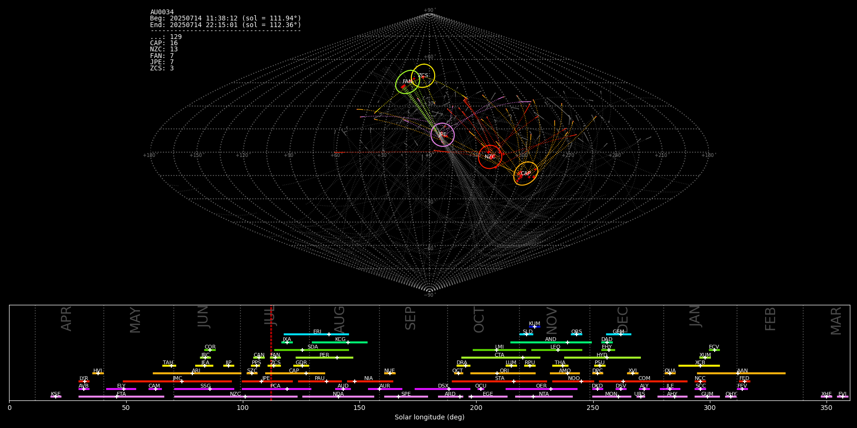
Task: Click the GEM shower bar in timeline
Action: coord(618,334)
